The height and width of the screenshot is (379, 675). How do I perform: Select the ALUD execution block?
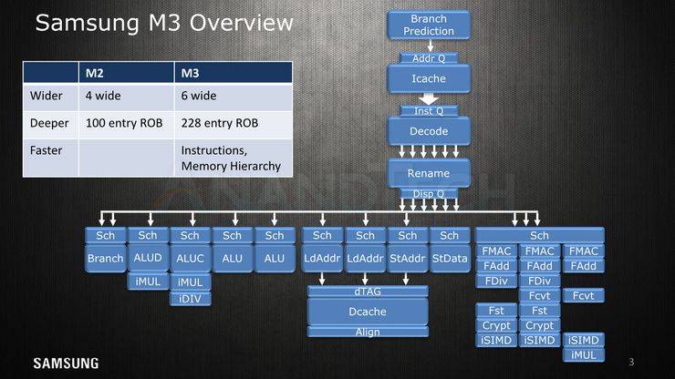(148, 258)
